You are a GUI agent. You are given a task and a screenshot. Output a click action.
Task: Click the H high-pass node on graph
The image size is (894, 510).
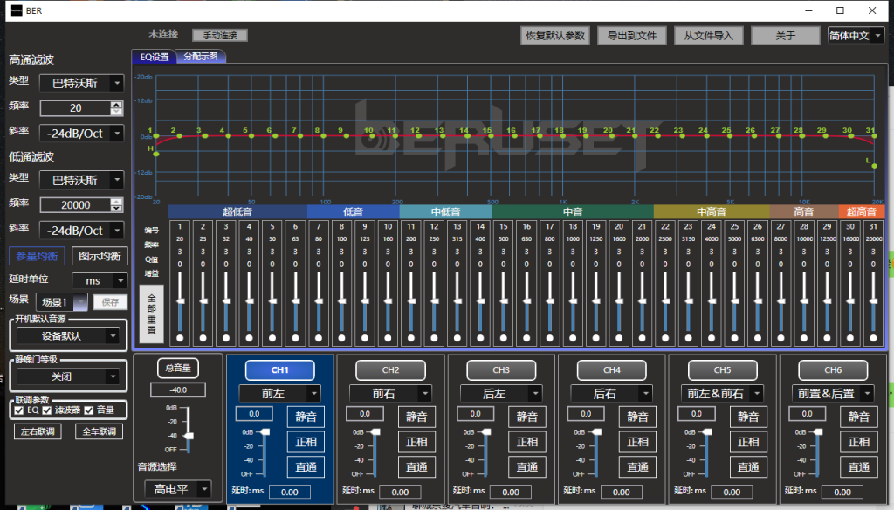(156, 154)
